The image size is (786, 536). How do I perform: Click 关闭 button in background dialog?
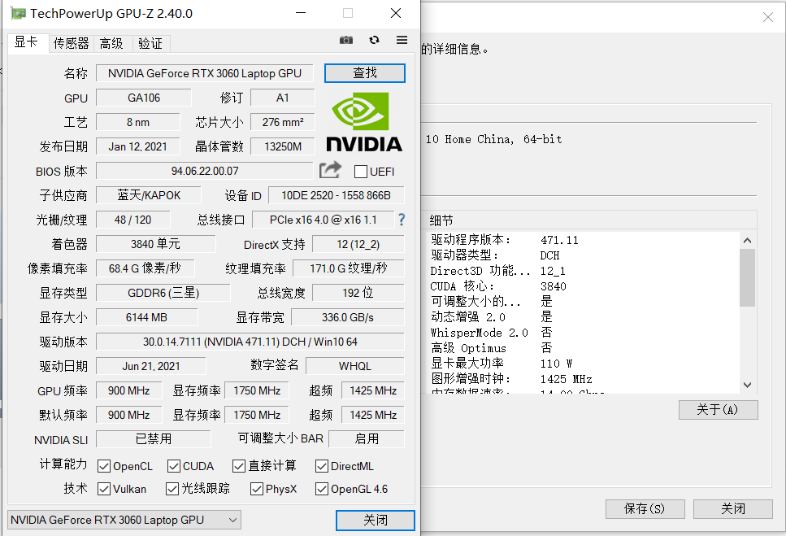point(732,509)
